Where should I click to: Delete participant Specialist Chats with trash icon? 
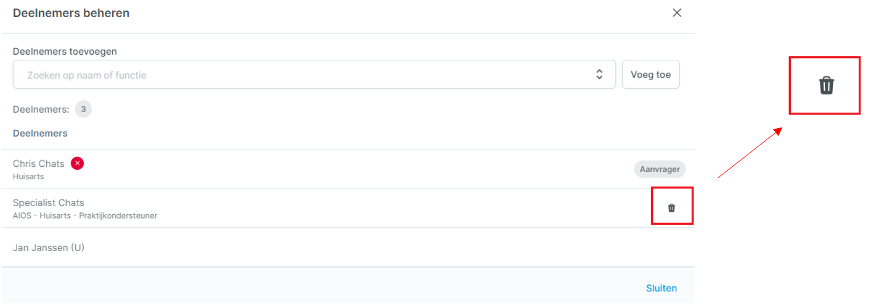(671, 208)
